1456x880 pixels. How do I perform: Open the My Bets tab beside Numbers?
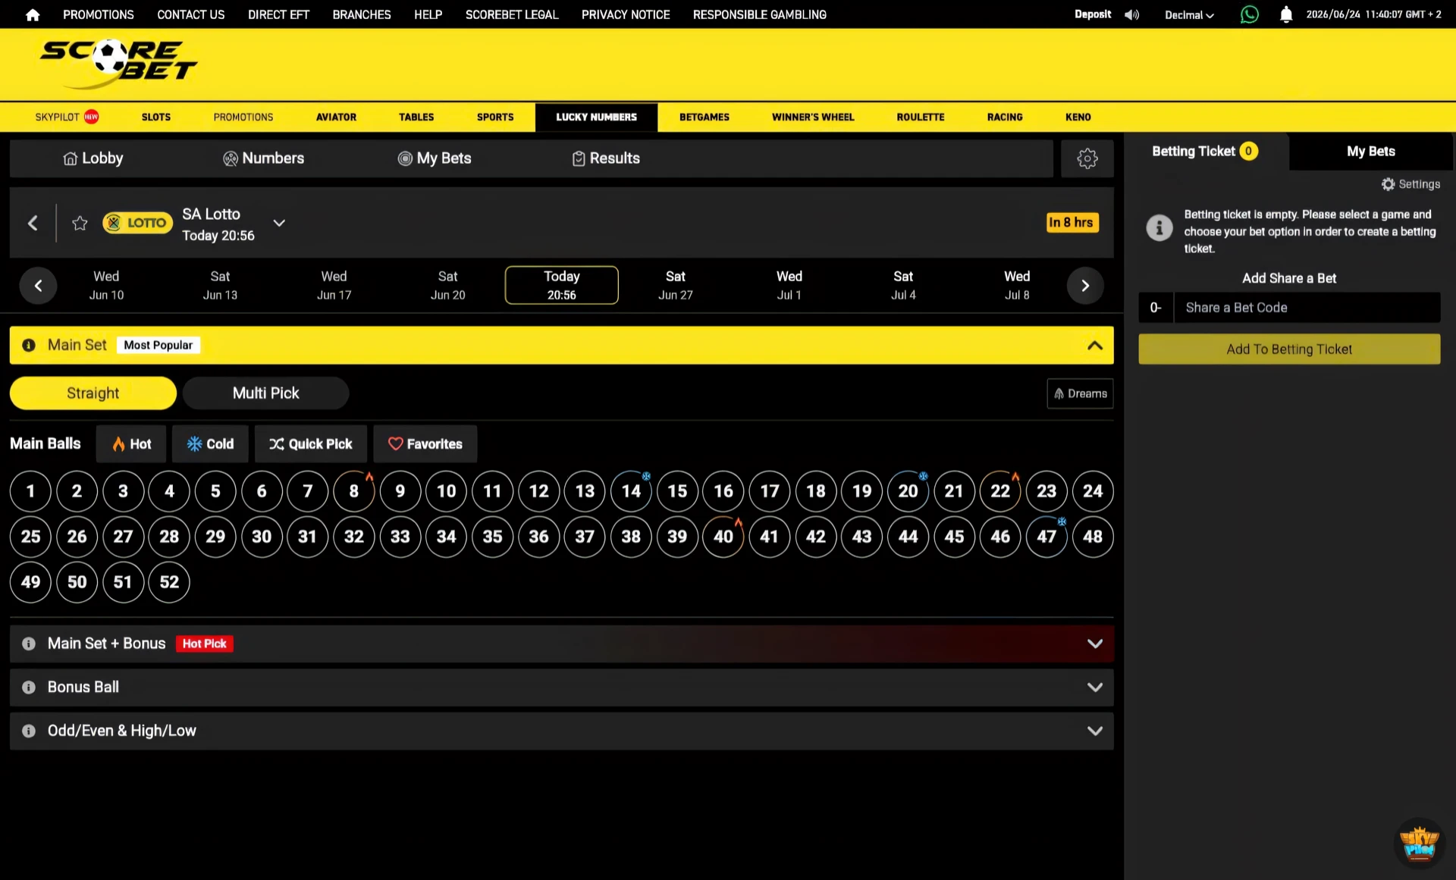click(435, 158)
